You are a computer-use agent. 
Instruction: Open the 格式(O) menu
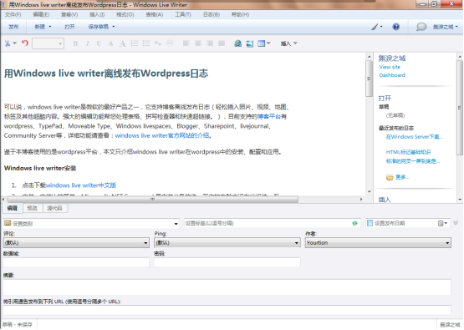[125, 14]
